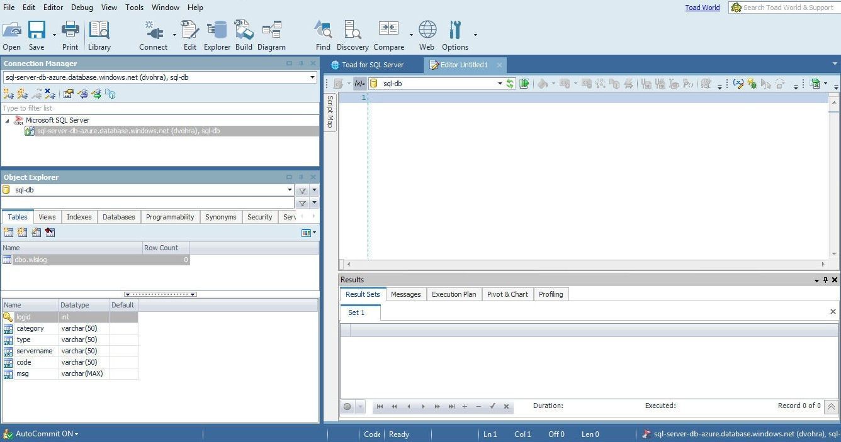Open the vertical Script Map tab
The width and height of the screenshot is (841, 442).
coord(330,112)
